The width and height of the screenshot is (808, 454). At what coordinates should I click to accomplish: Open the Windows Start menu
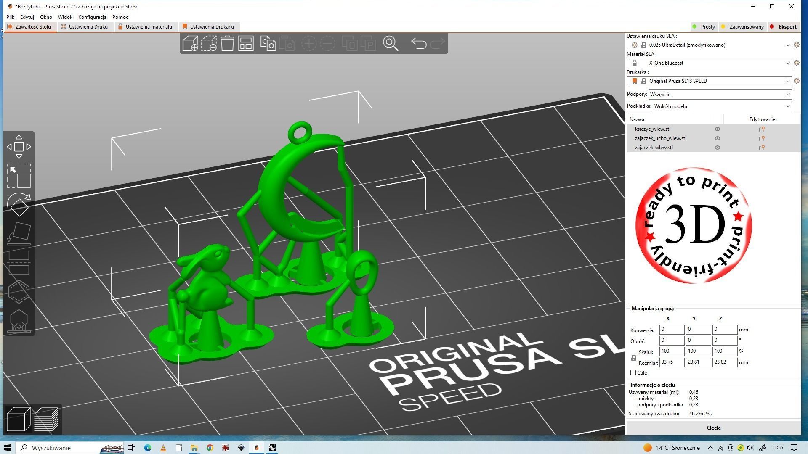pos(8,448)
